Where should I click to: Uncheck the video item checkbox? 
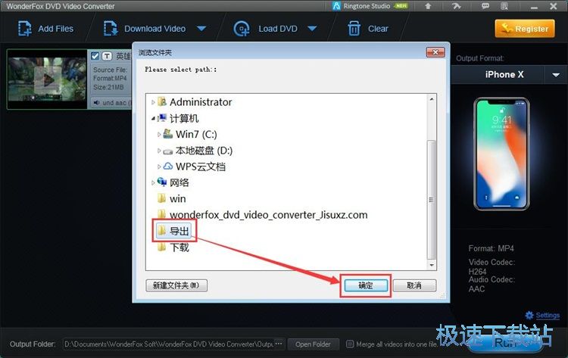point(95,56)
